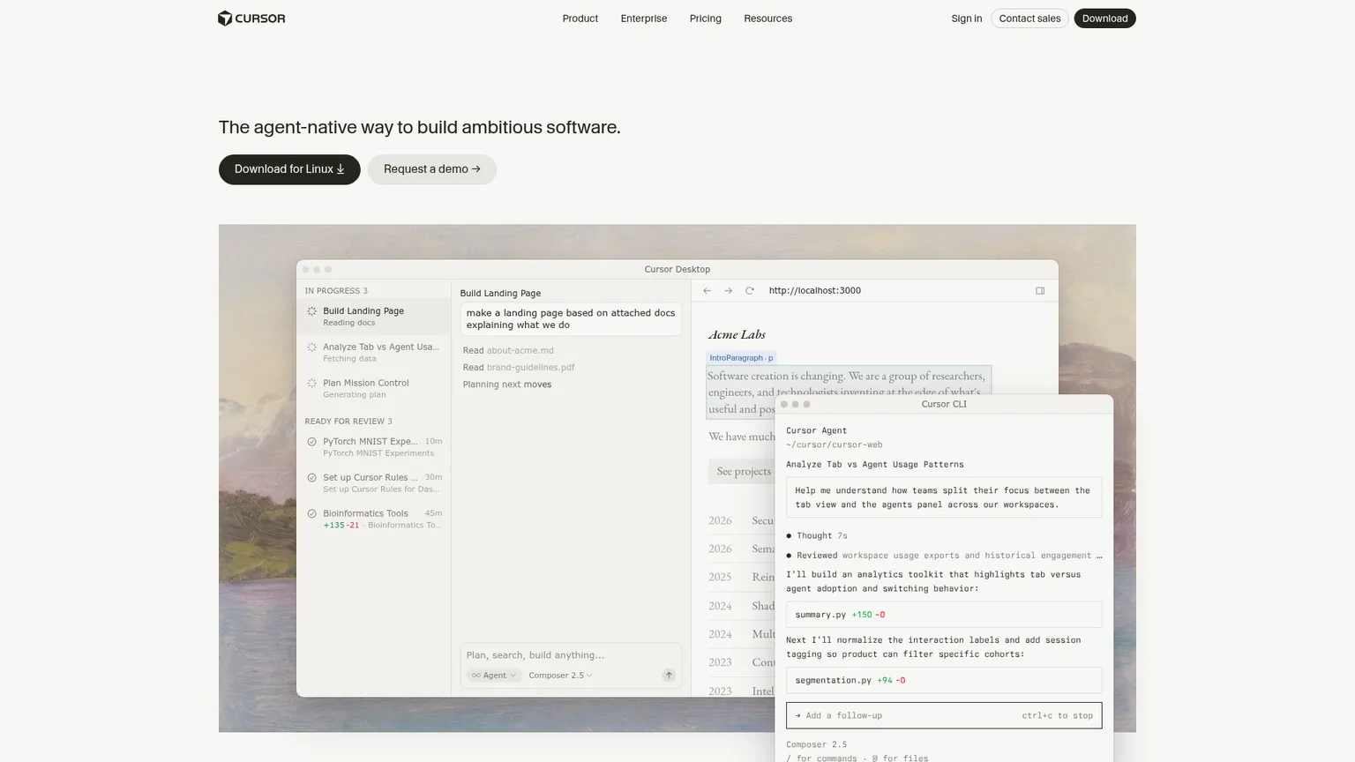Click the See projects button in preview
The height and width of the screenshot is (762, 1355).
pos(743,472)
